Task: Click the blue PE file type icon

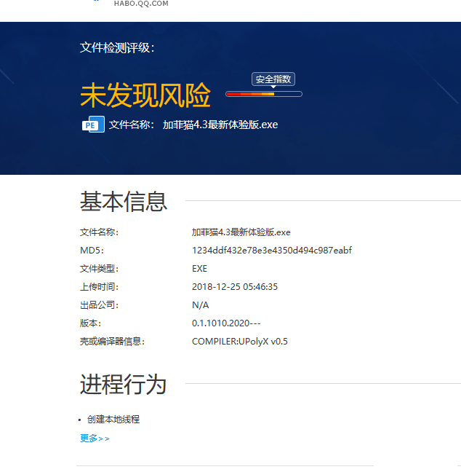Action: pyautogui.click(x=92, y=125)
